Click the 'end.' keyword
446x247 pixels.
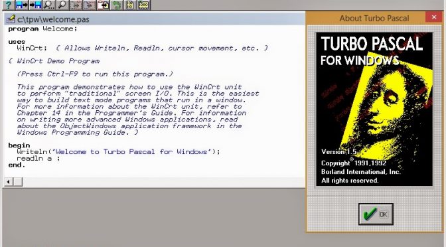17,165
